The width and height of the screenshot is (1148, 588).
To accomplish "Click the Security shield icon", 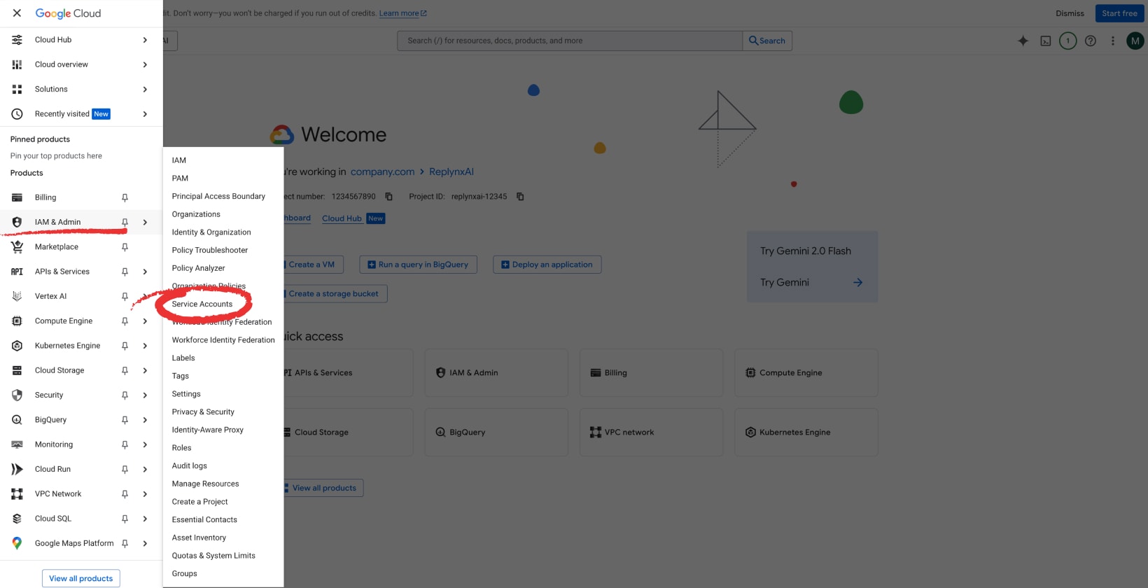I will pyautogui.click(x=17, y=395).
